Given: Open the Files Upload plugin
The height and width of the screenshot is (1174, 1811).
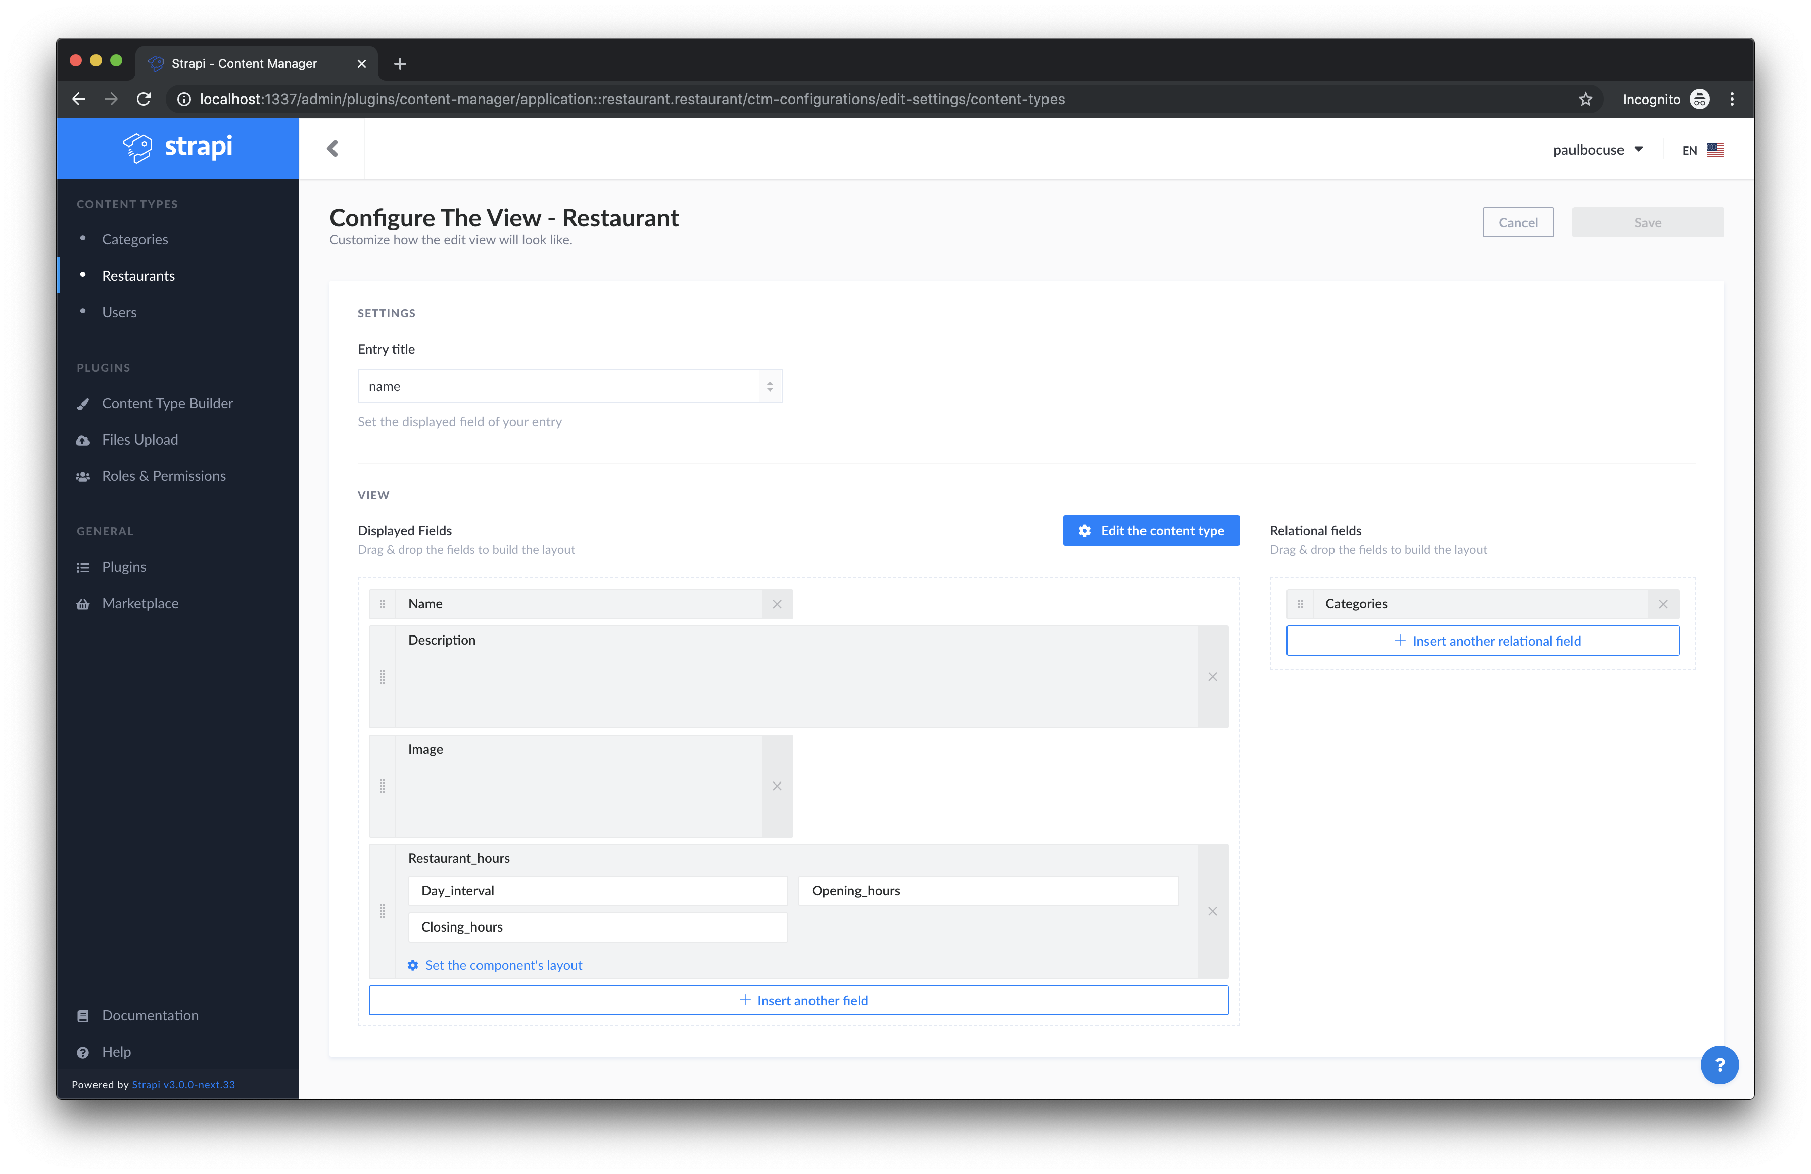Looking at the screenshot, I should coord(140,439).
